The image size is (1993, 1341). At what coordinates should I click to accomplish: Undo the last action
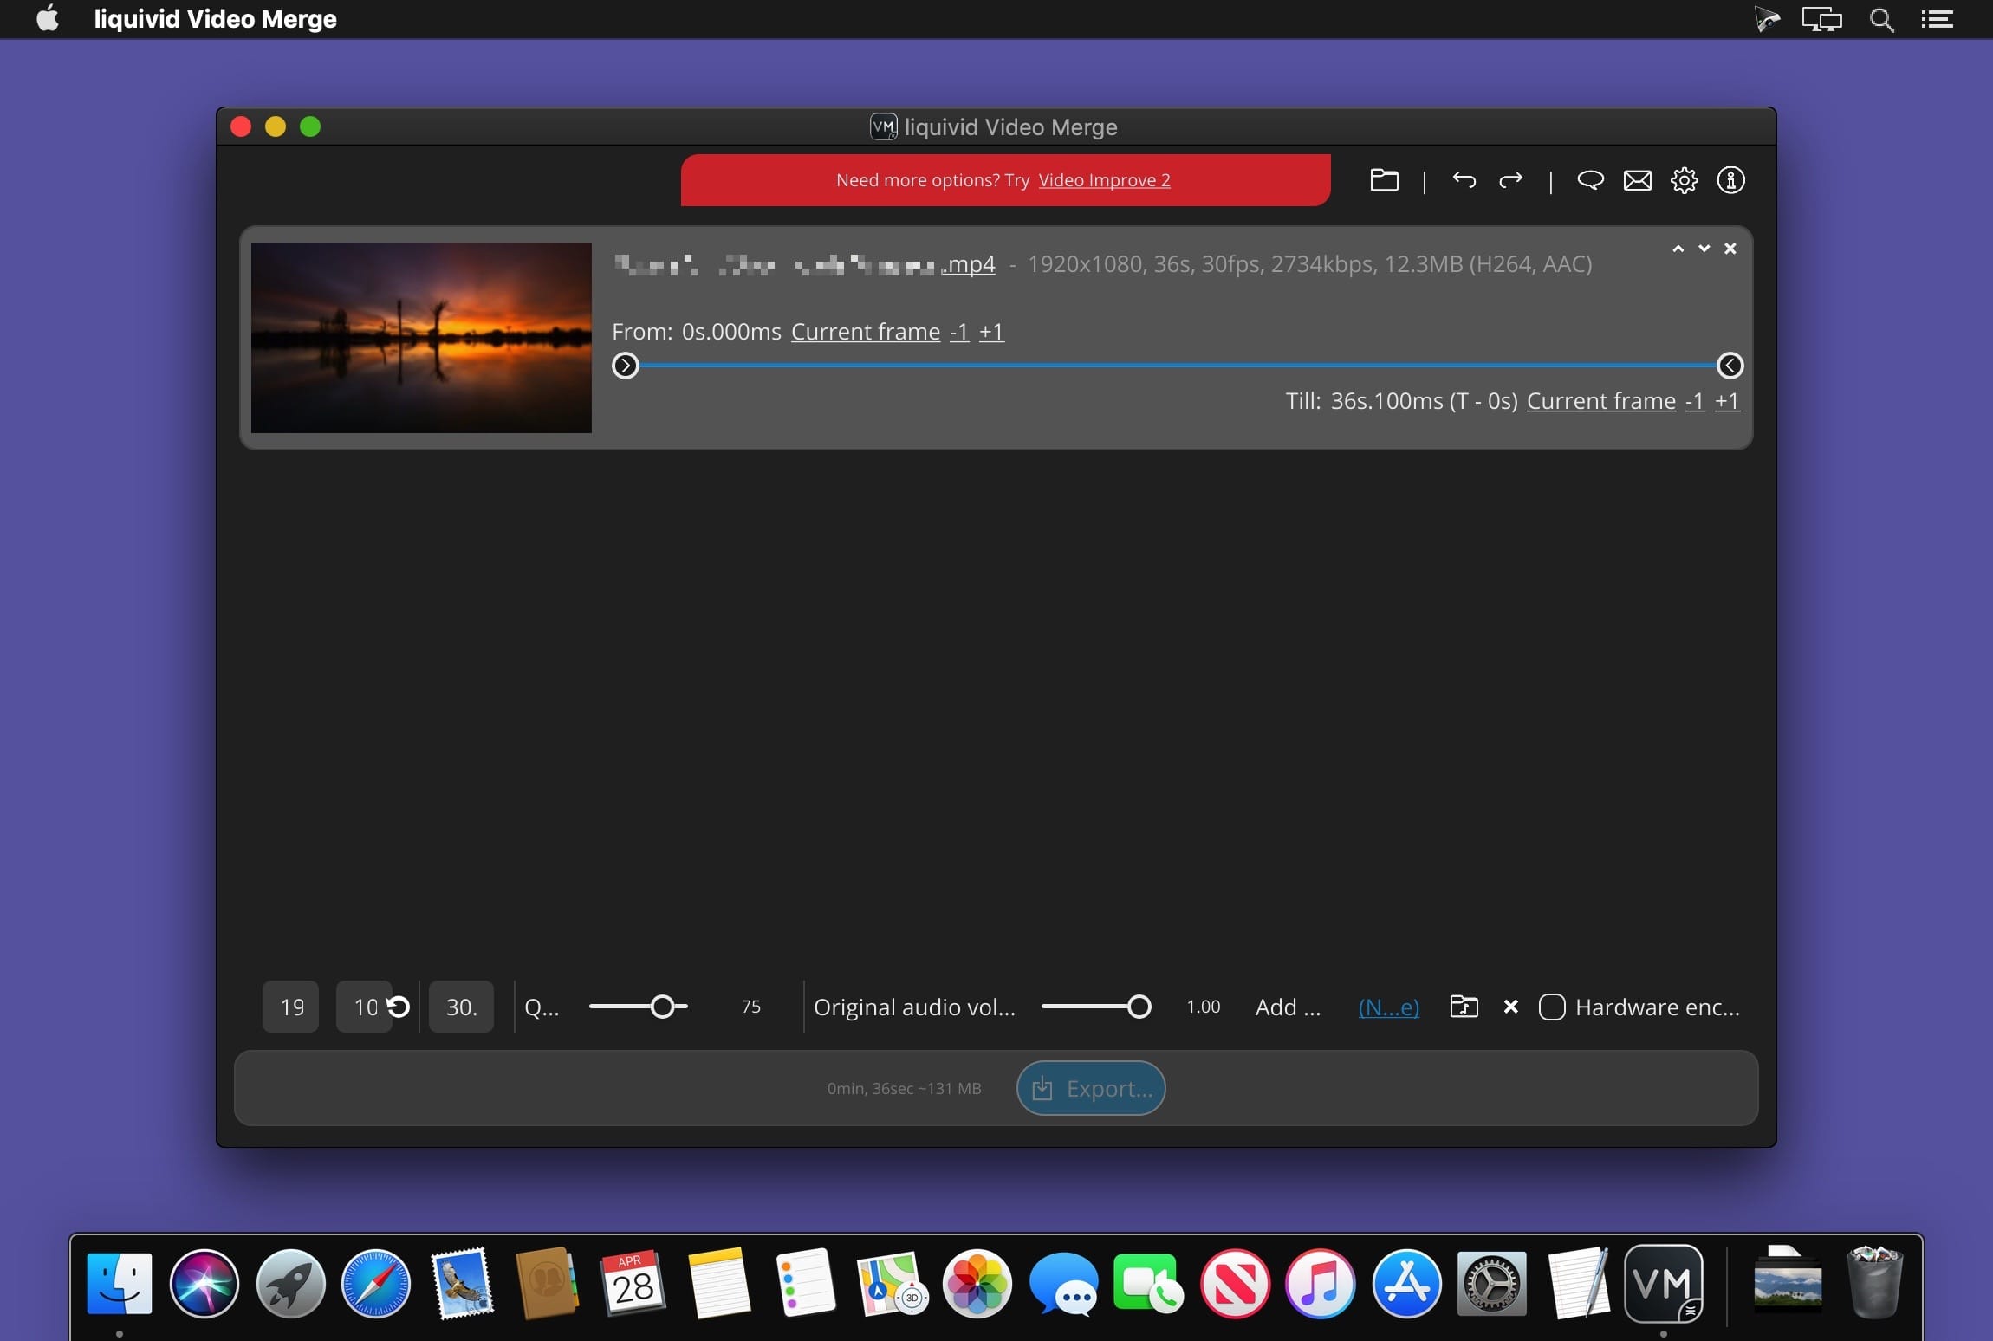[x=1464, y=180]
